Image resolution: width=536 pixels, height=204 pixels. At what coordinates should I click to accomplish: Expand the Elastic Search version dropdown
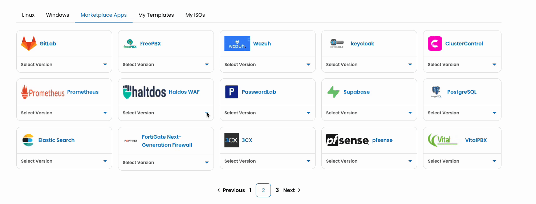pos(64,161)
